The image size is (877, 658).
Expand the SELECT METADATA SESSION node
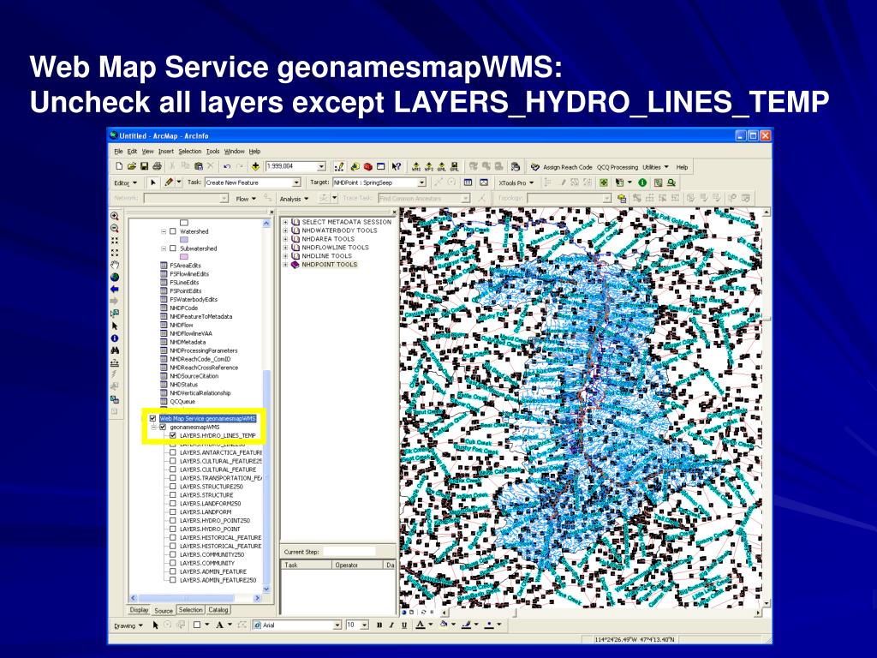[x=285, y=222]
